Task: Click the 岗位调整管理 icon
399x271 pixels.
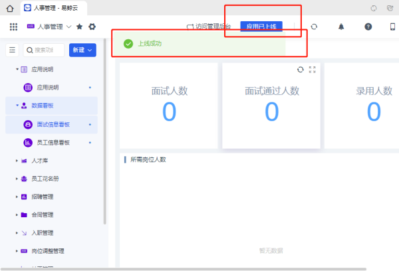Action: tap(24, 251)
